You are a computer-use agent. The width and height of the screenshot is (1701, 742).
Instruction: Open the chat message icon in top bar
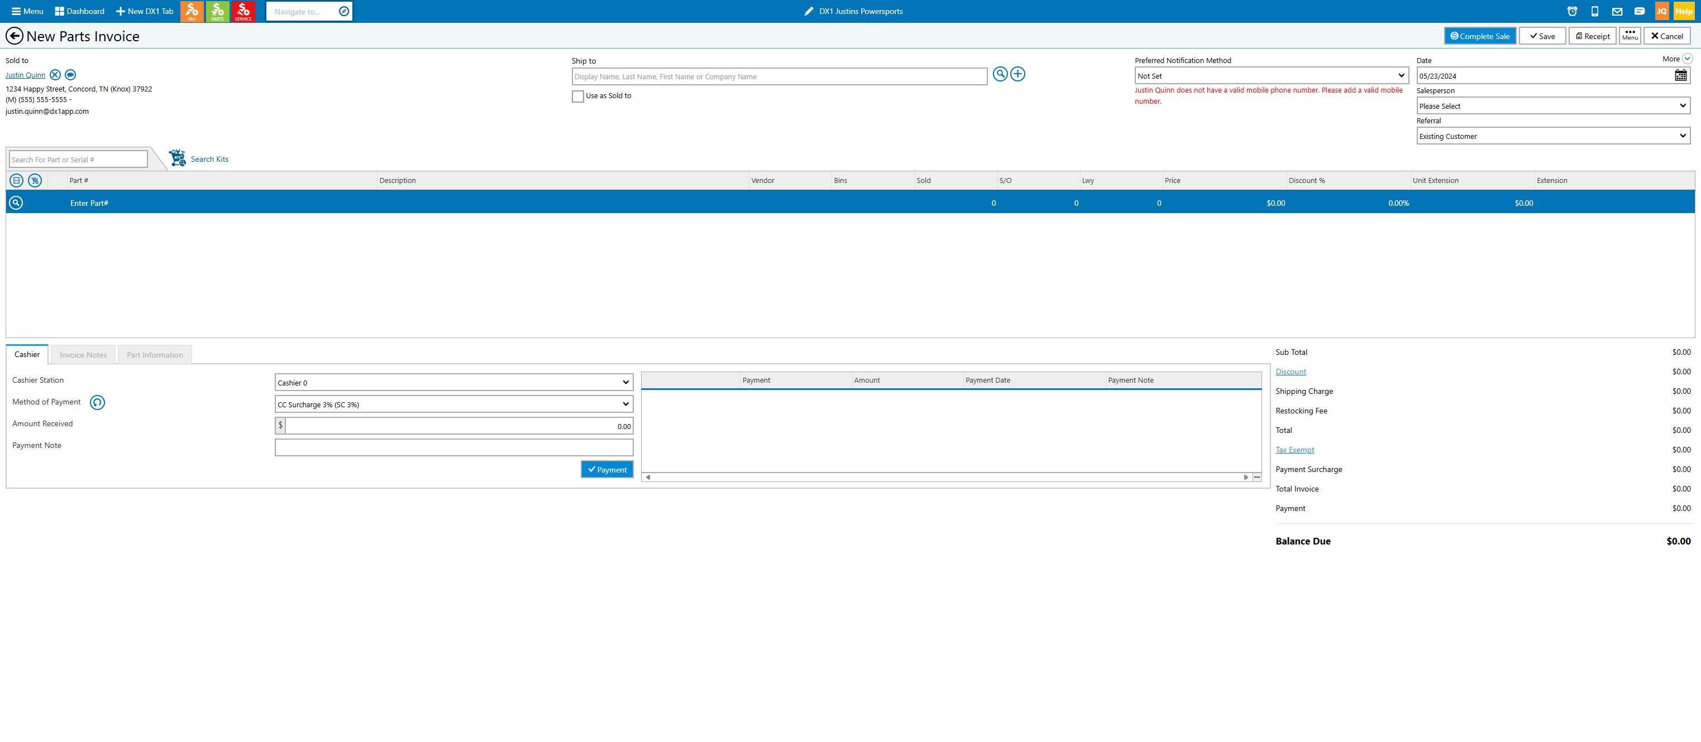tap(1640, 11)
